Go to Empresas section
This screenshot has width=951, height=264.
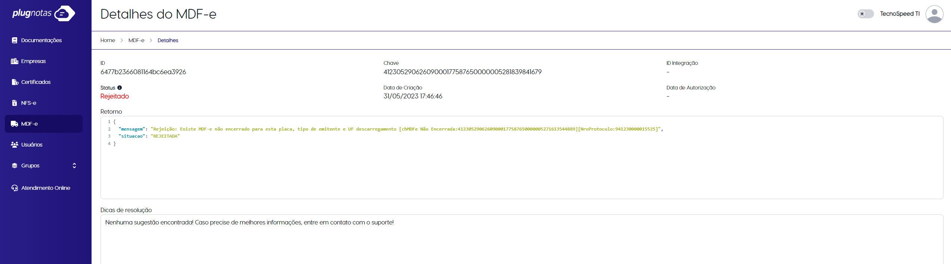coord(44,61)
